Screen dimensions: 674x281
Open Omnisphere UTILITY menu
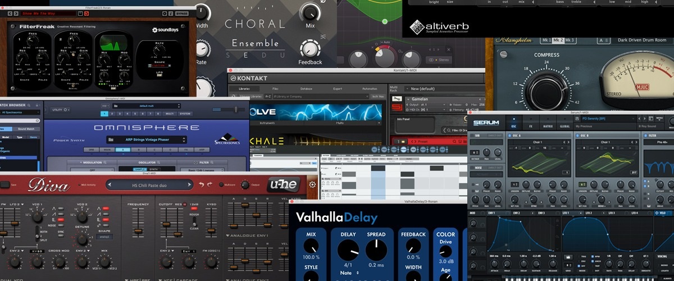coord(60,110)
